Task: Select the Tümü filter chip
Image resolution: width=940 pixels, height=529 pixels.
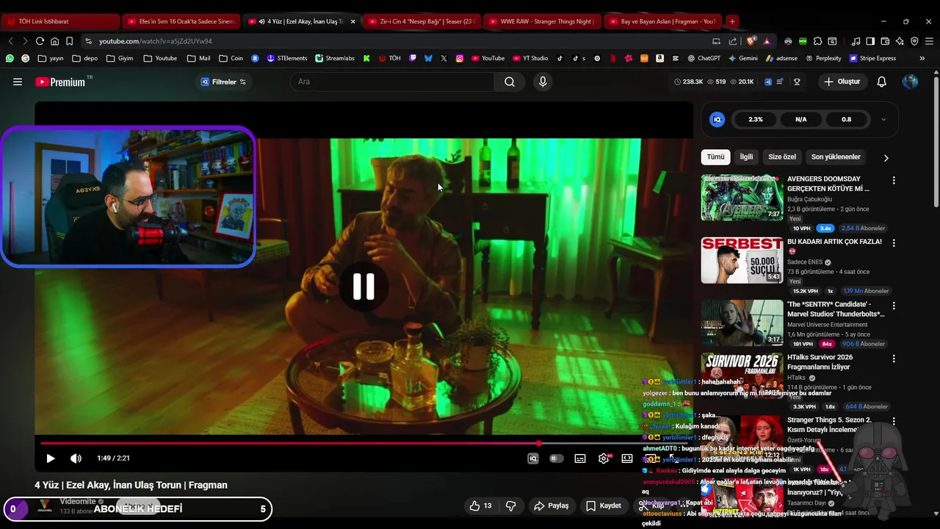Action: click(715, 156)
